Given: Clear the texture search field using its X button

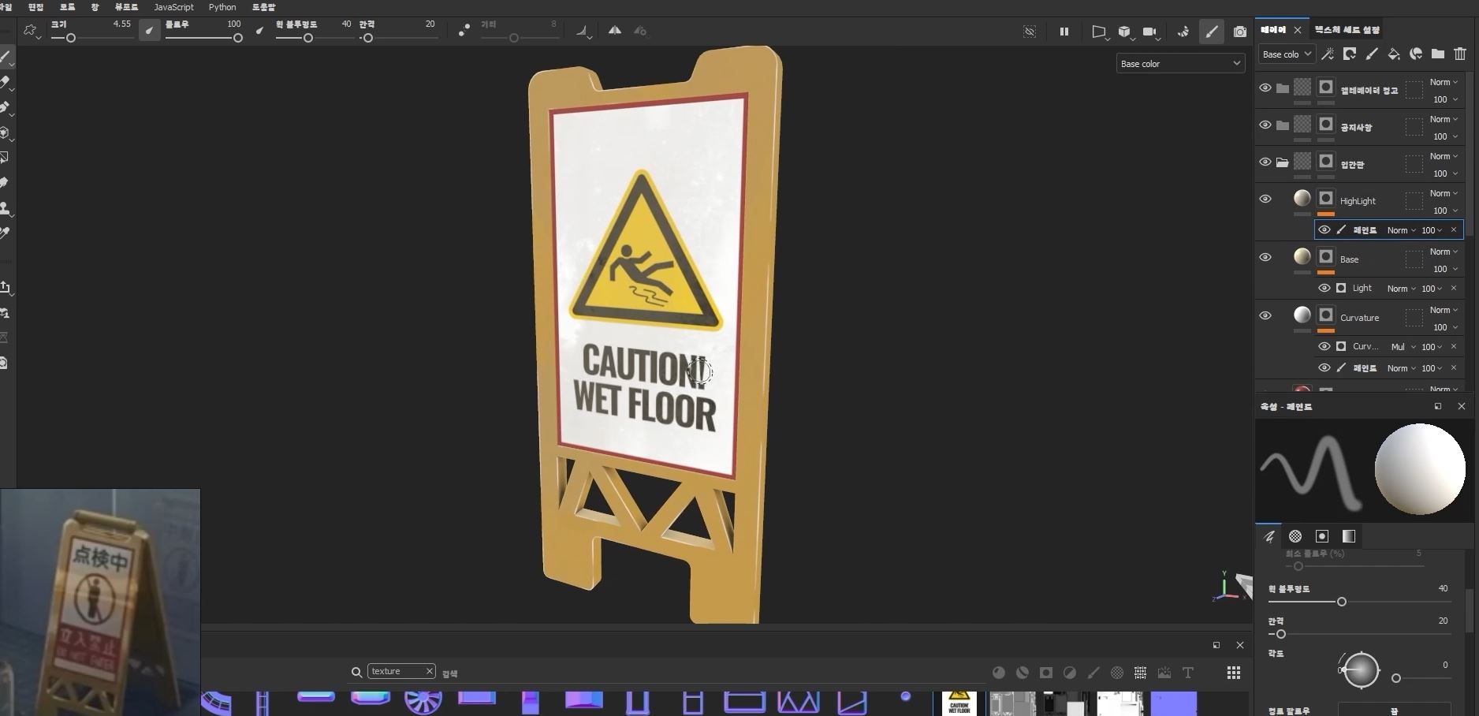Looking at the screenshot, I should click(429, 671).
